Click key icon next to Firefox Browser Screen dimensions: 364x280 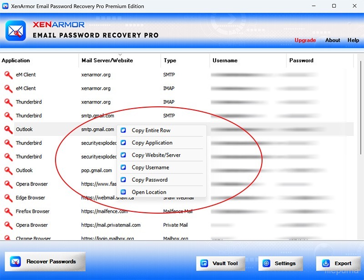[x=8, y=212]
